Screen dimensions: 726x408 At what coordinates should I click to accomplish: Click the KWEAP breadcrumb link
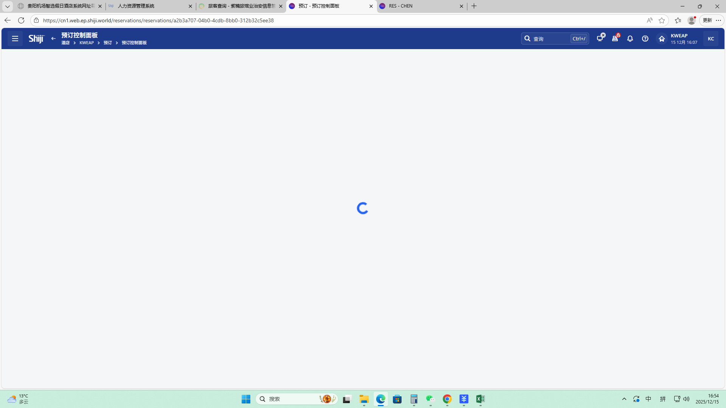click(87, 43)
